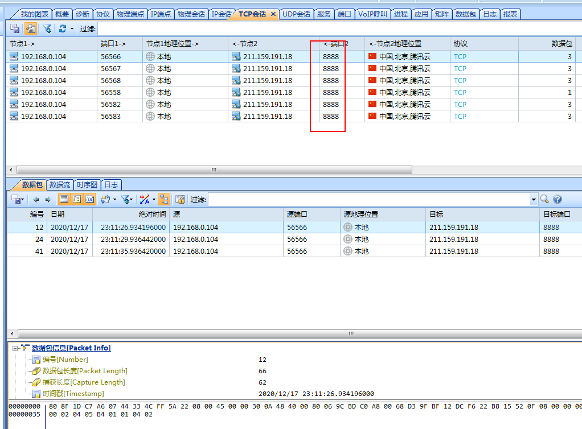
Task: Sort by the 协议 column header
Action: pos(484,44)
